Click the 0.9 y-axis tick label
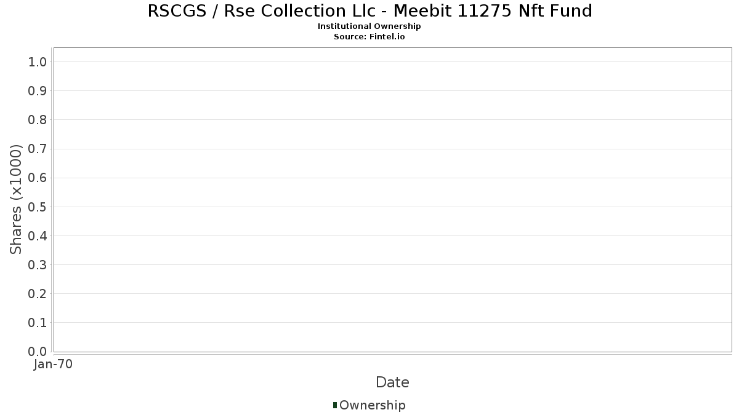The image size is (739, 415). pos(38,91)
